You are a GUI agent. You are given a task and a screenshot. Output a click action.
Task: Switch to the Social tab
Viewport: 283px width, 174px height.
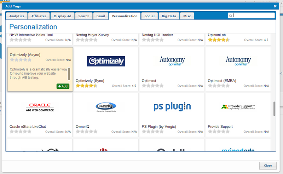coord(149,16)
